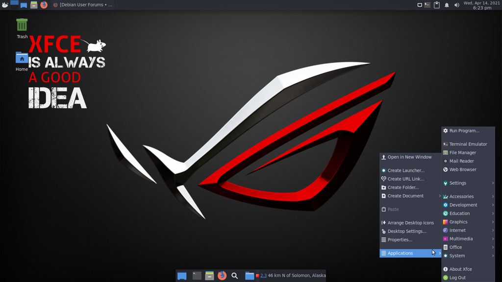Open the Xfce mouse applications menu in top panel
Screen dimensions: 502x282
click(x=5, y=5)
